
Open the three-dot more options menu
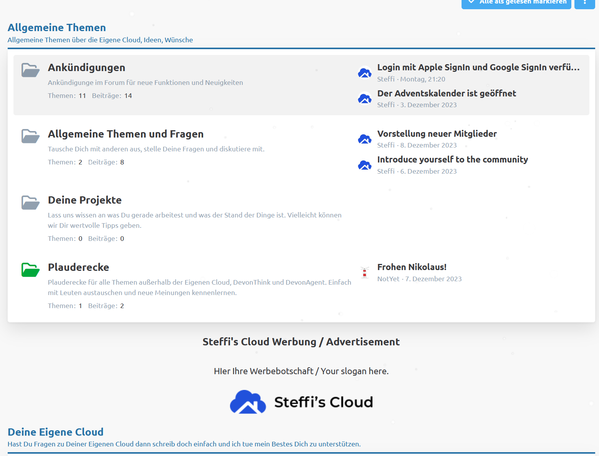[x=584, y=2]
